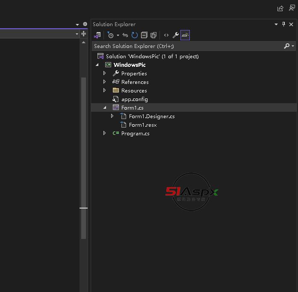Open View Code from toolbar
Viewport: 298px width, 292px height.
click(x=166, y=35)
